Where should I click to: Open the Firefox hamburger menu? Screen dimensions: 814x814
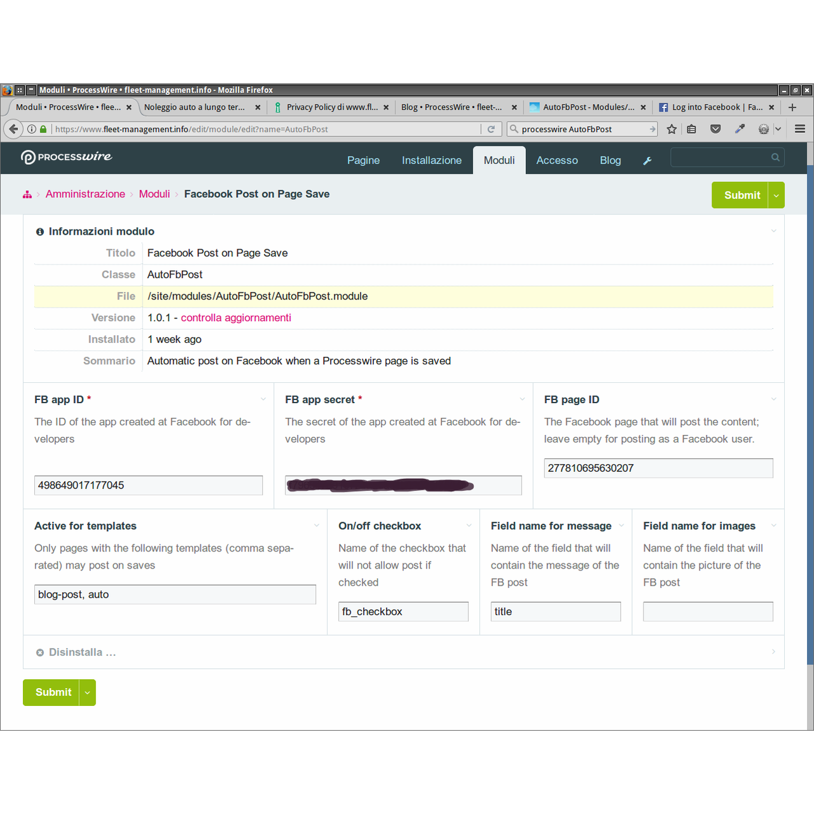[x=799, y=128]
